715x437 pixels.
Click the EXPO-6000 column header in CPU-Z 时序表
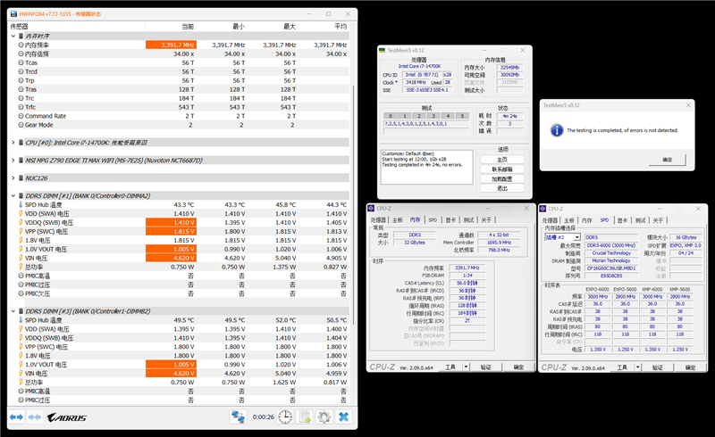coord(597,289)
